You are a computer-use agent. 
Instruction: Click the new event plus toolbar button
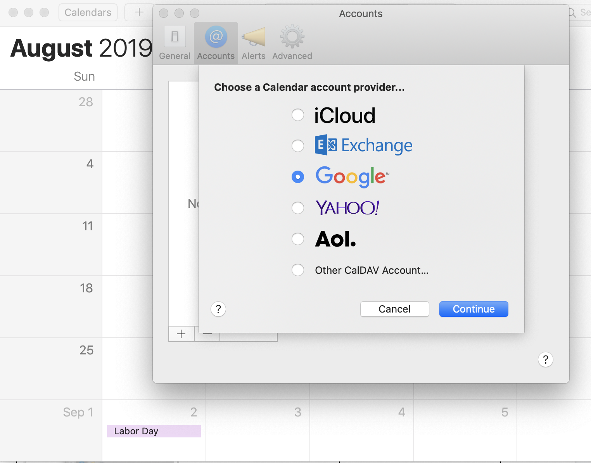pyautogui.click(x=139, y=12)
